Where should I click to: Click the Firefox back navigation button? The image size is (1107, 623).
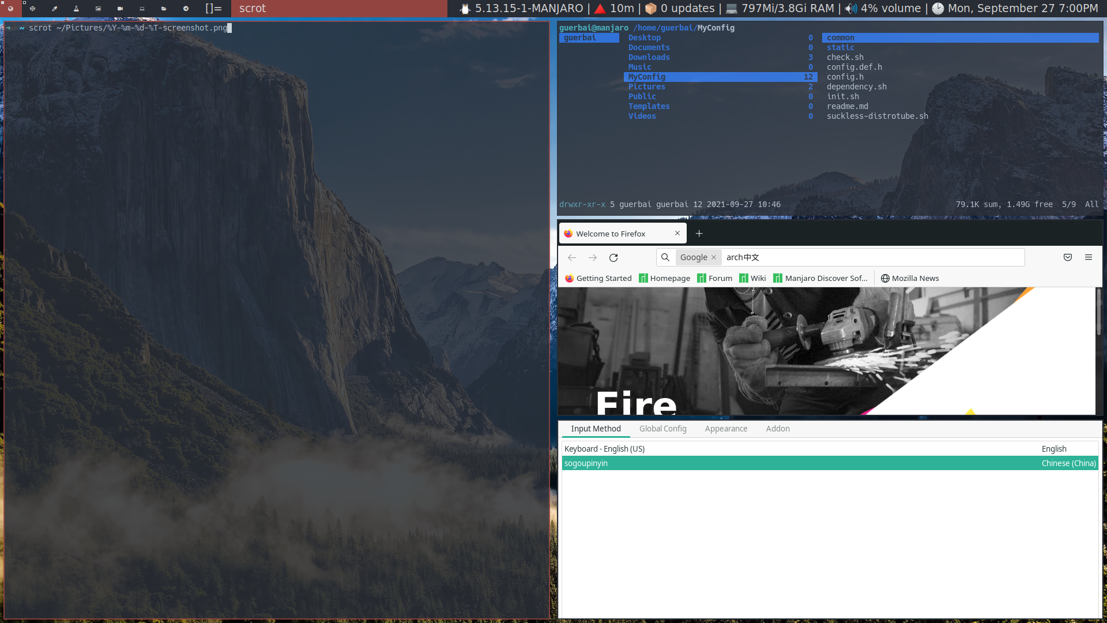coord(572,257)
